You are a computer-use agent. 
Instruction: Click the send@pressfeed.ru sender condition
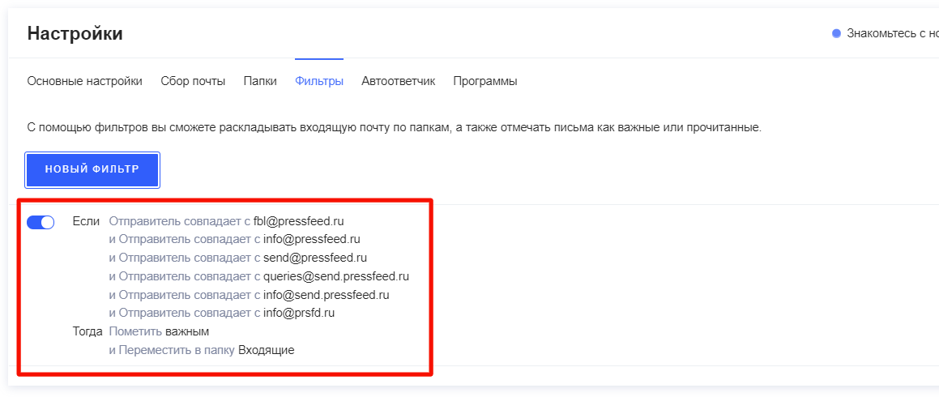(237, 258)
